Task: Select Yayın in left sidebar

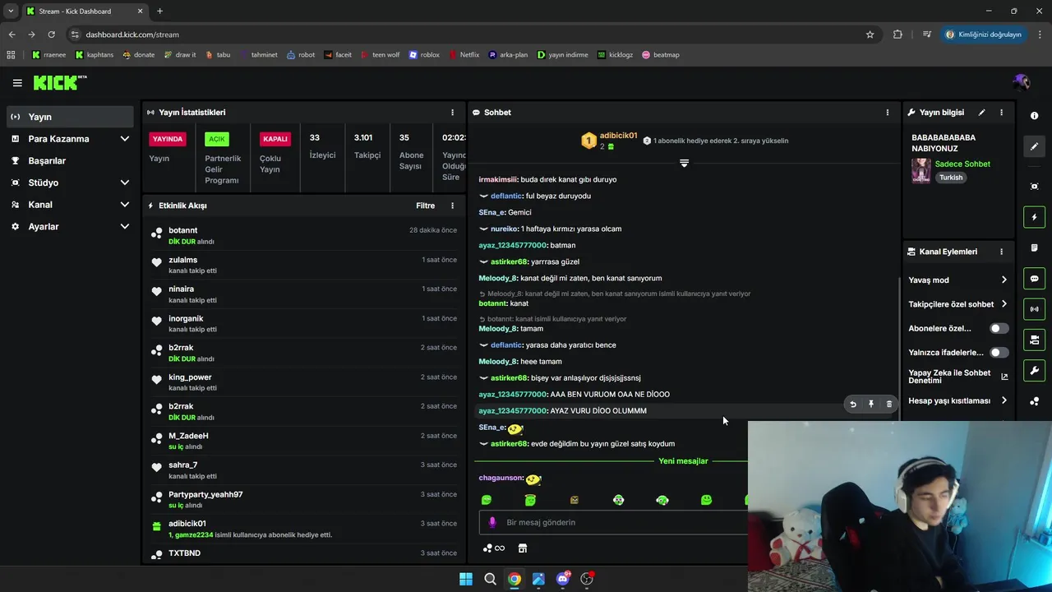Action: pos(70,117)
